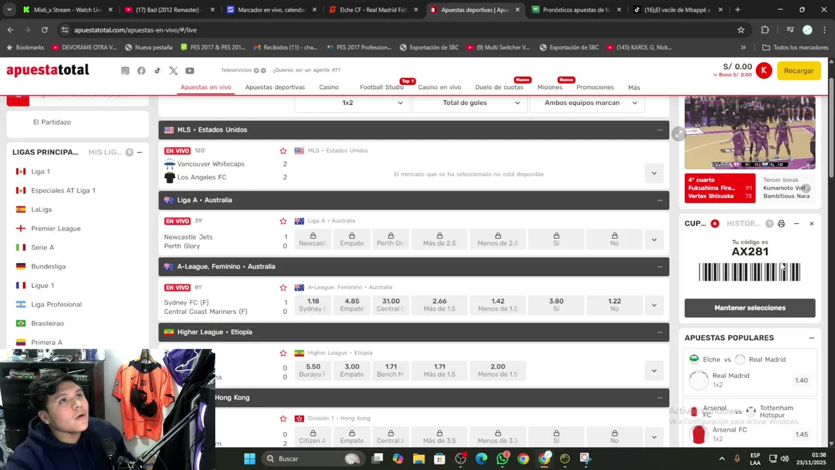The width and height of the screenshot is (835, 470).
Task: Open the X (Twitter) social icon
Action: pyautogui.click(x=174, y=70)
